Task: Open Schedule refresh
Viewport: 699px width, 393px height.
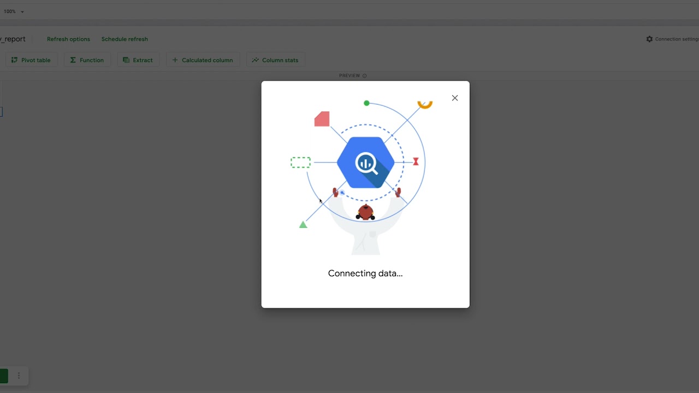Action: 125,39
